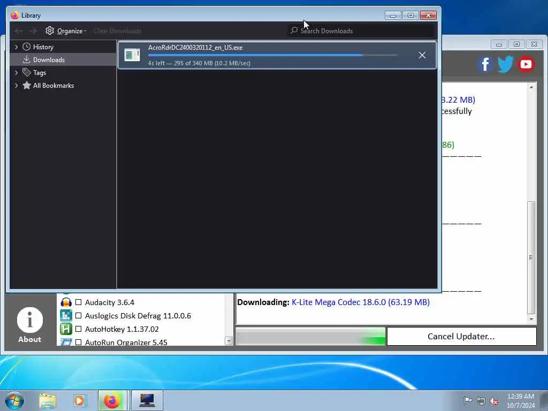The image size is (548, 411).
Task: Open the Organize menu
Action: click(66, 31)
